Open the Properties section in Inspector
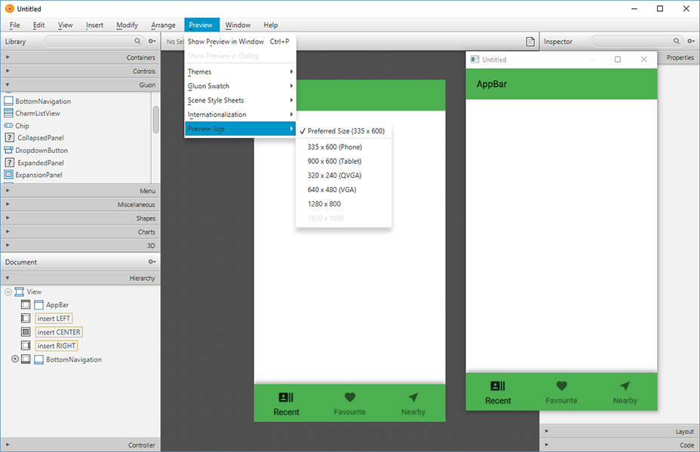 tap(678, 57)
